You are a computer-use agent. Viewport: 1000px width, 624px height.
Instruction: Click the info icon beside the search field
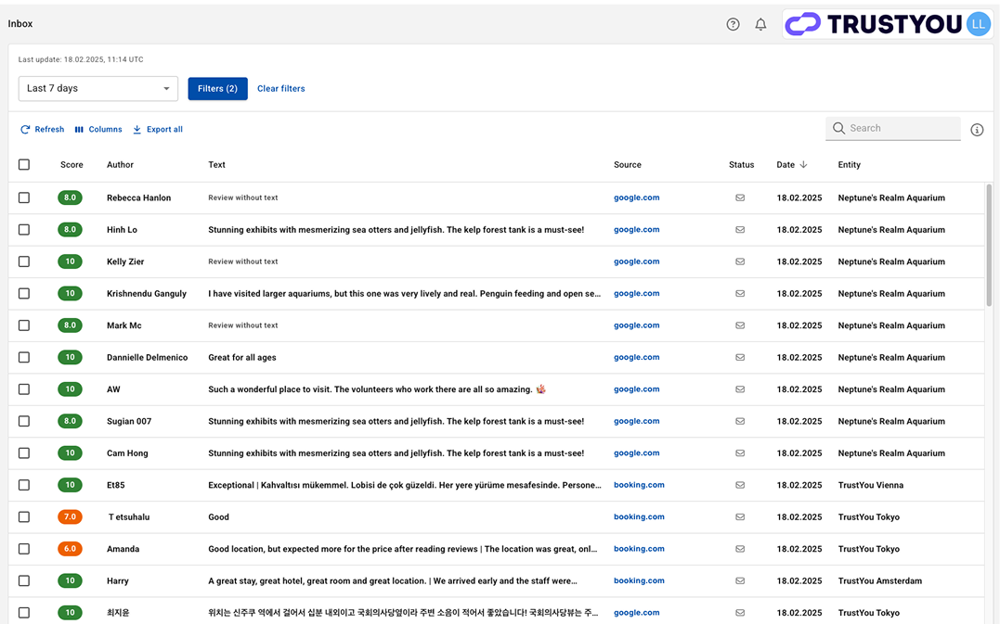[977, 130]
